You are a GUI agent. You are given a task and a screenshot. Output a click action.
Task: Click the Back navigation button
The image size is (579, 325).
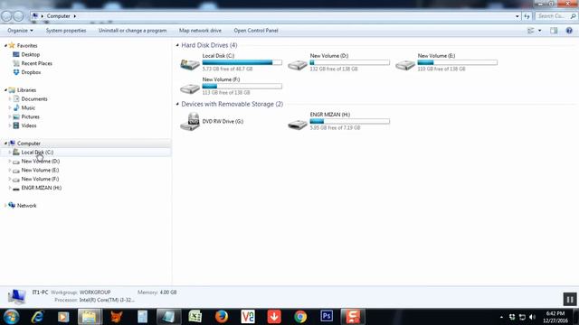pyautogui.click(x=6, y=16)
